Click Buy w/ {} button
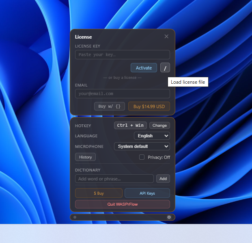 pos(110,106)
